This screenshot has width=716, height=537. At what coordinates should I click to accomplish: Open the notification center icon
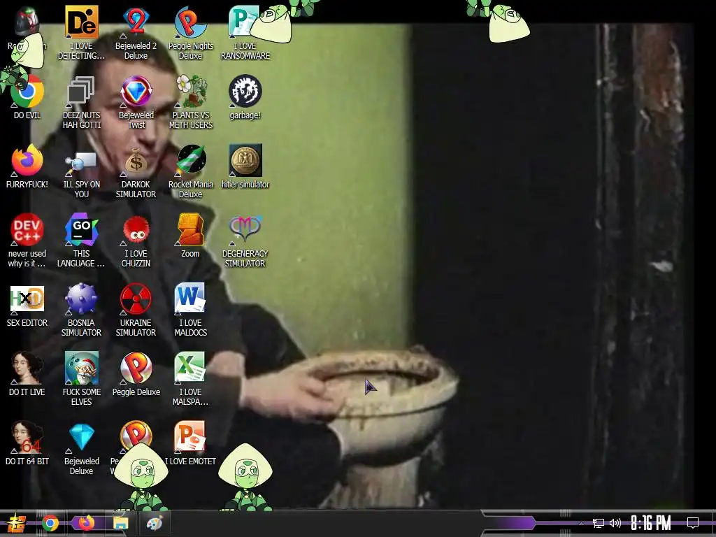[x=693, y=523]
